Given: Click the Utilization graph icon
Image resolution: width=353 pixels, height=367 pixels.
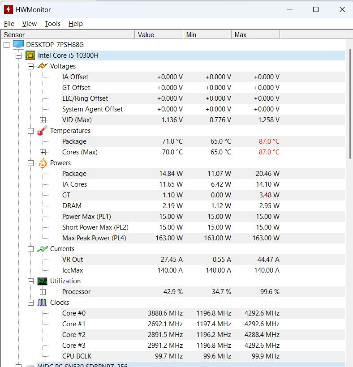Looking at the screenshot, I should (43, 281).
